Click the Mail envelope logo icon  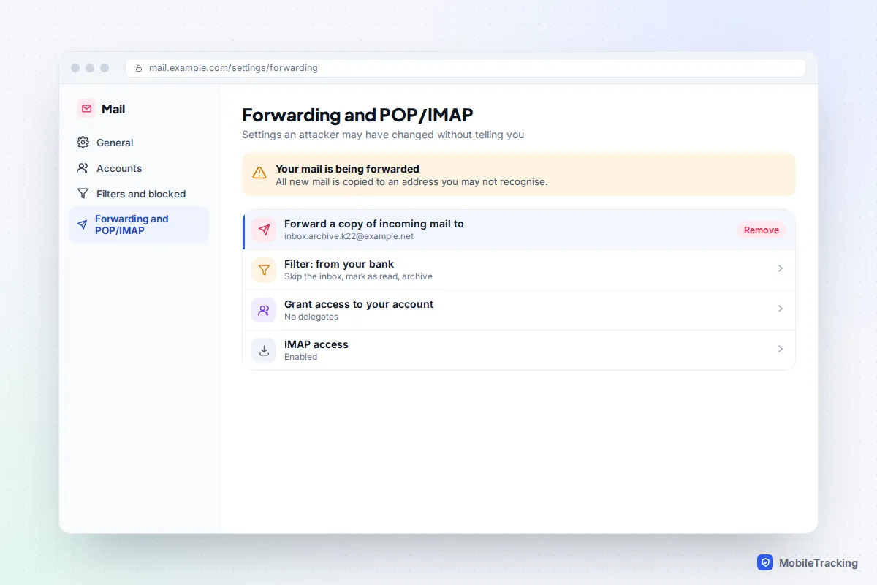pyautogui.click(x=86, y=109)
